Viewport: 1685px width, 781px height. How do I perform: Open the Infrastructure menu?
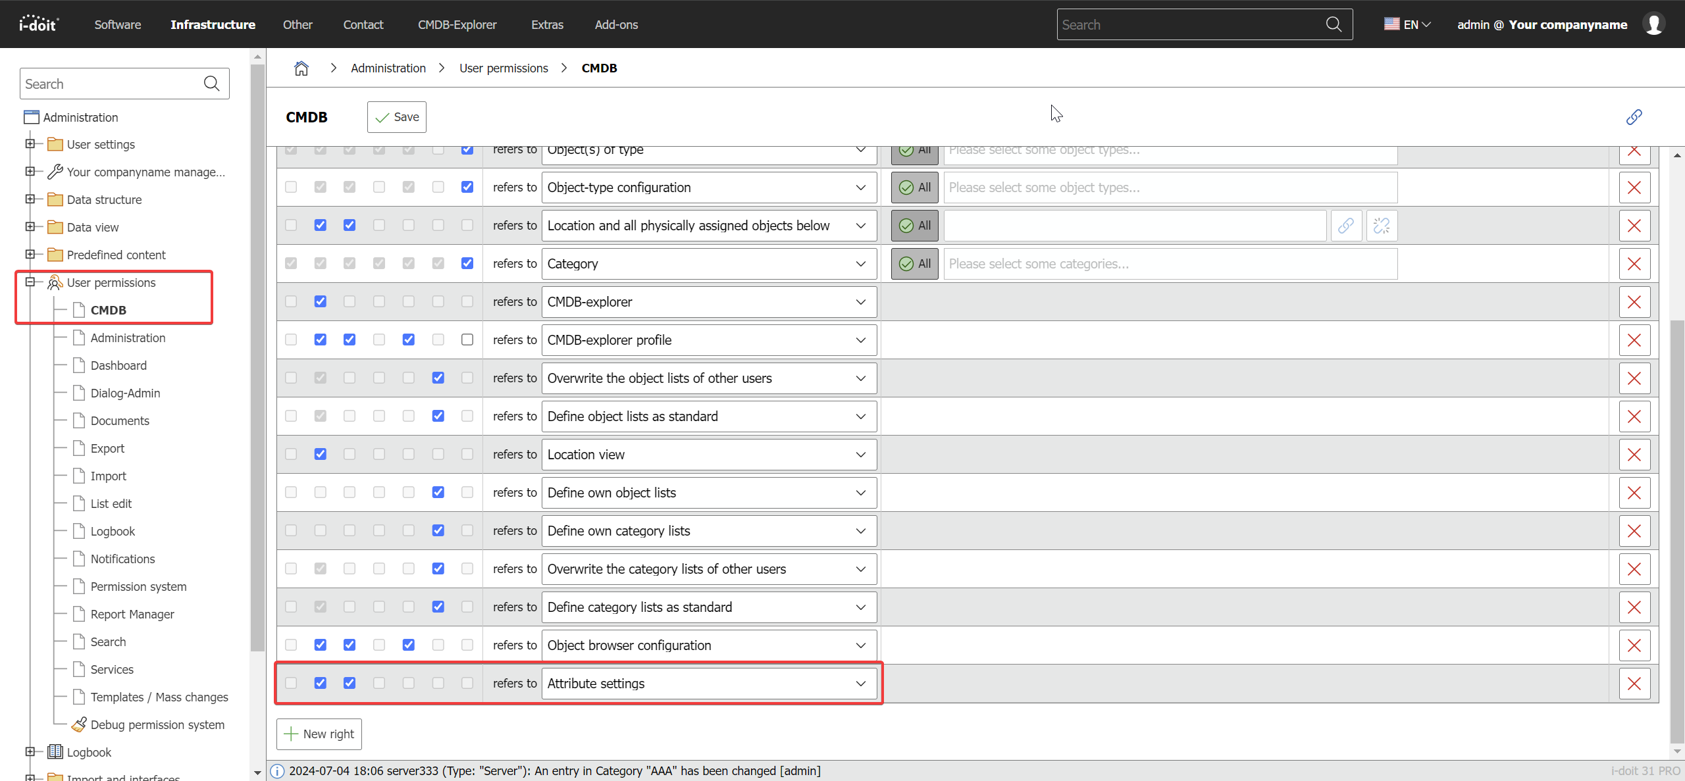point(213,24)
